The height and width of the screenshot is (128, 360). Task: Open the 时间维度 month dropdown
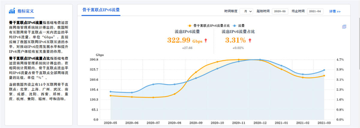[246, 11]
